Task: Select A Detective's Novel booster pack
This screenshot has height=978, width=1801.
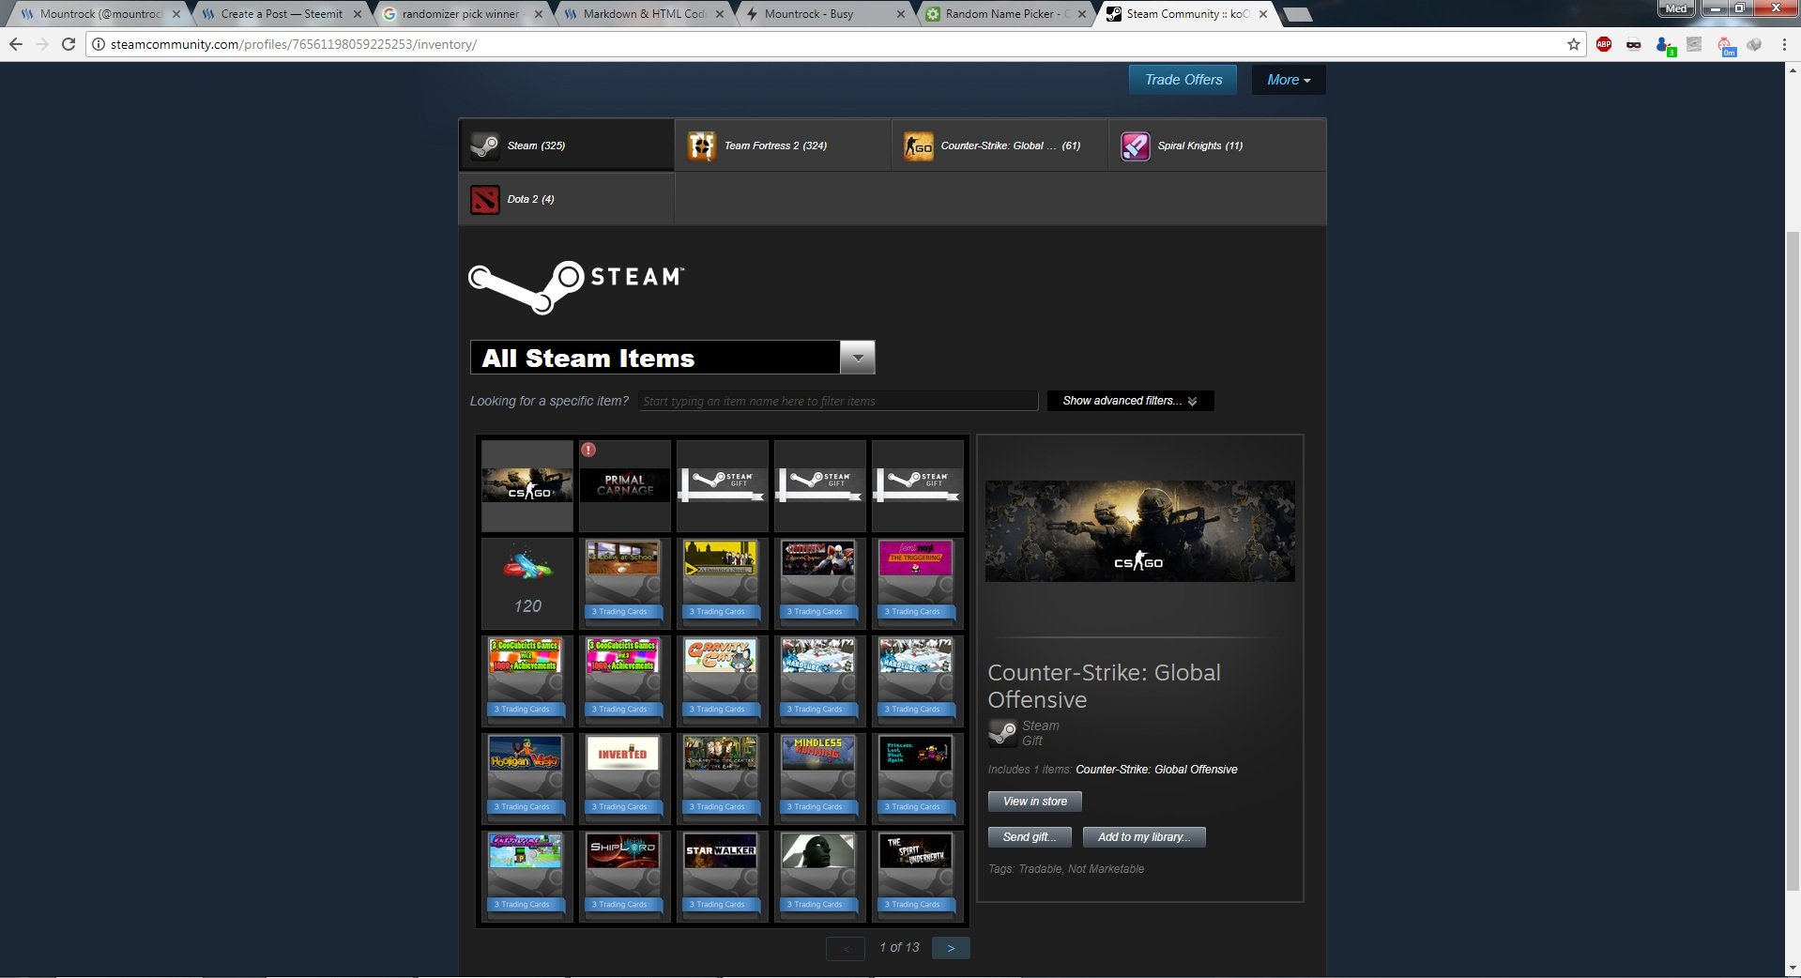Action: [x=722, y=584]
